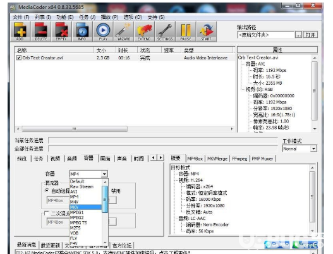Viewport: 333px width, 254px height.
Task: Choose FLV in container list
Action: pos(85,238)
